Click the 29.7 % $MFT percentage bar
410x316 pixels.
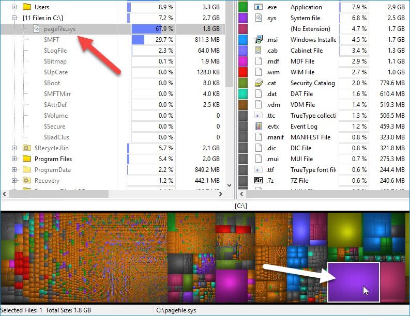coord(154,40)
